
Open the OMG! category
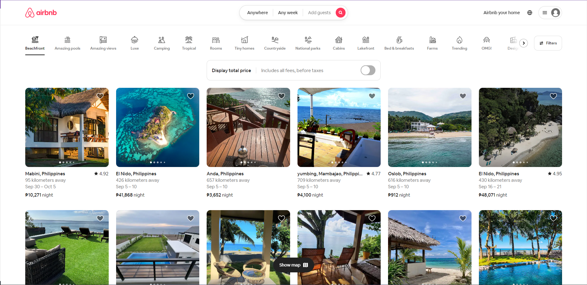point(486,43)
